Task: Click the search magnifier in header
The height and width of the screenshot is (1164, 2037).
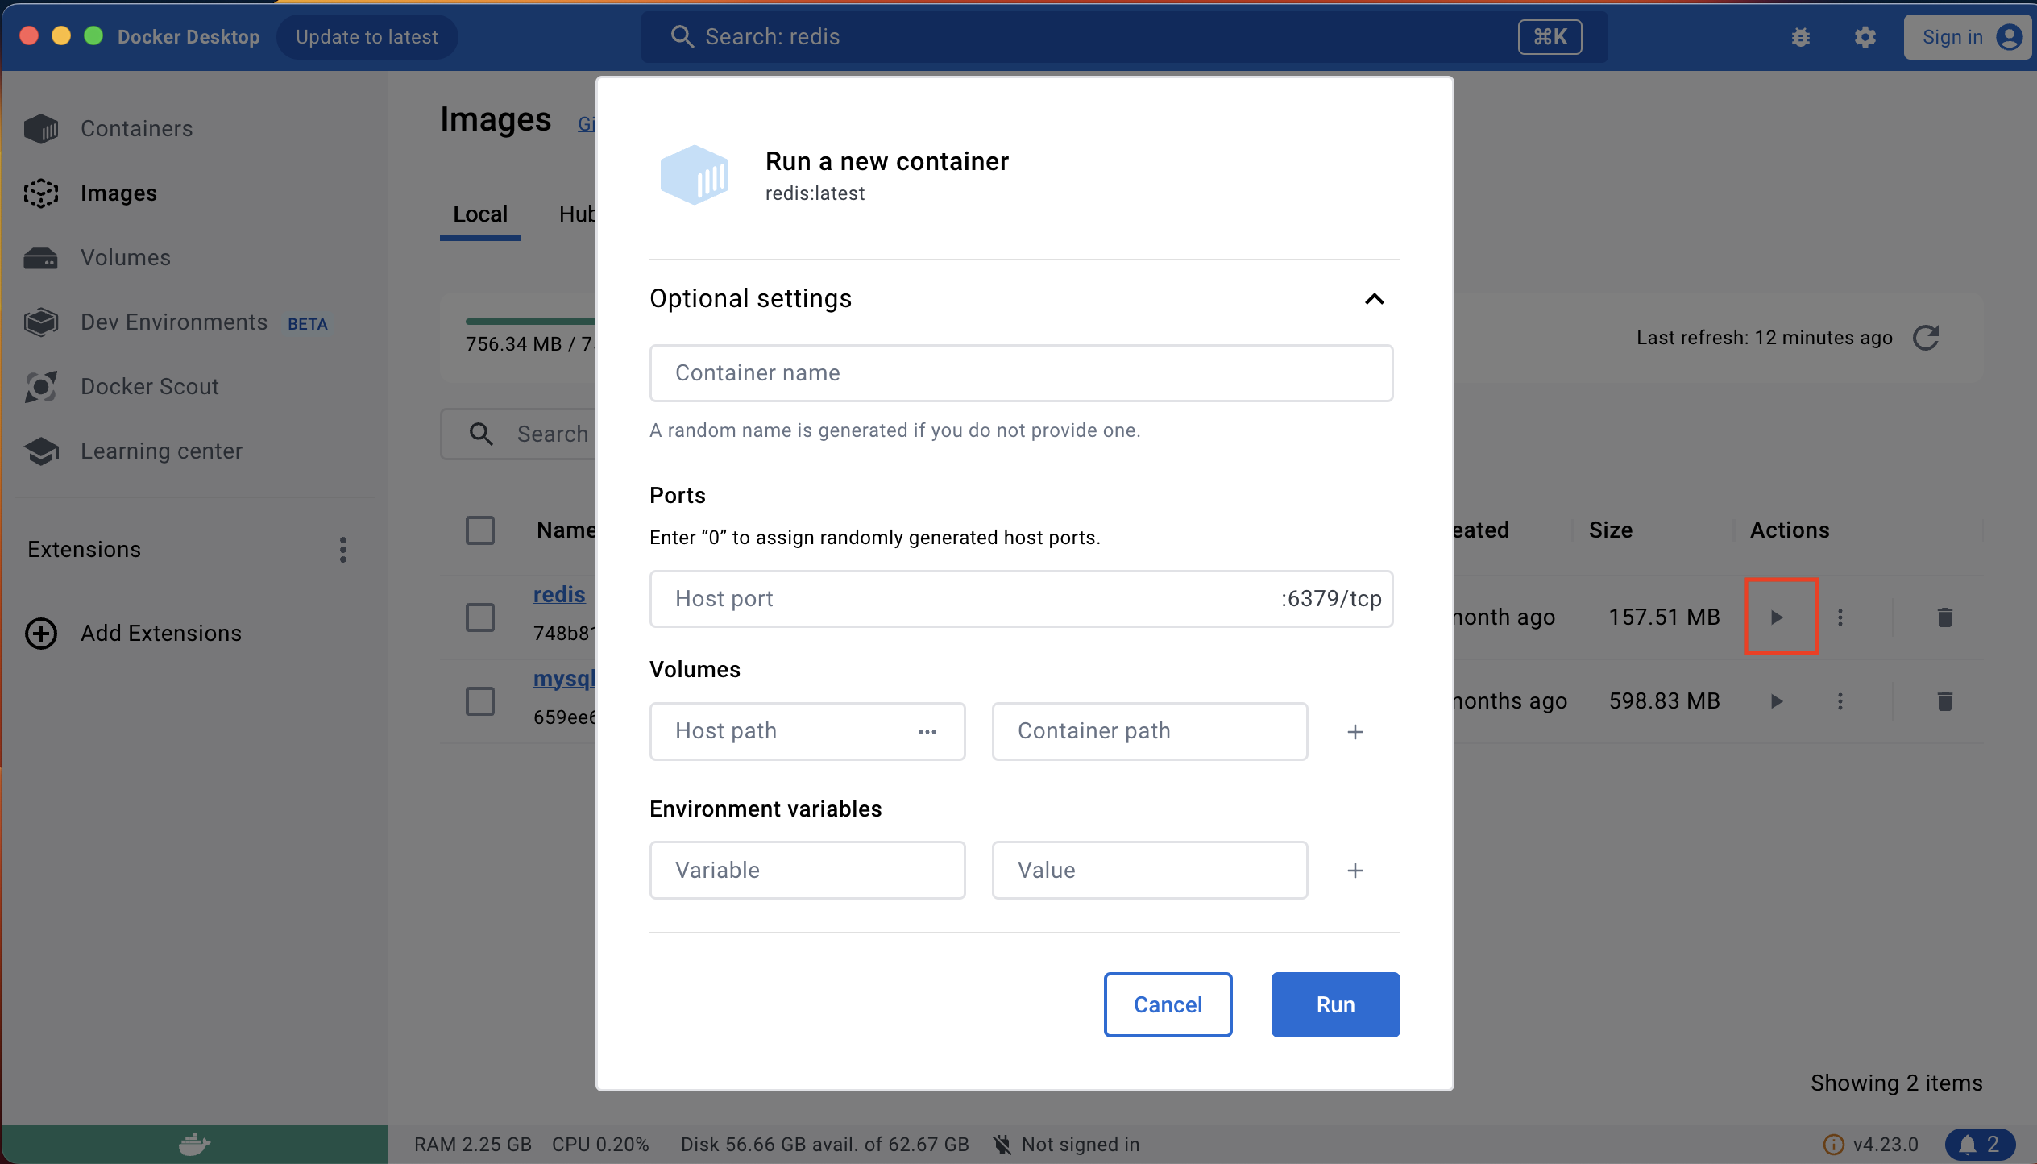Action: (682, 37)
